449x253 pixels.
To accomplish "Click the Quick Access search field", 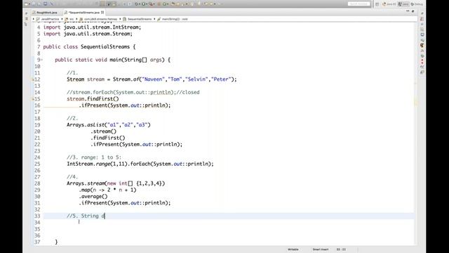I will click(x=358, y=4).
